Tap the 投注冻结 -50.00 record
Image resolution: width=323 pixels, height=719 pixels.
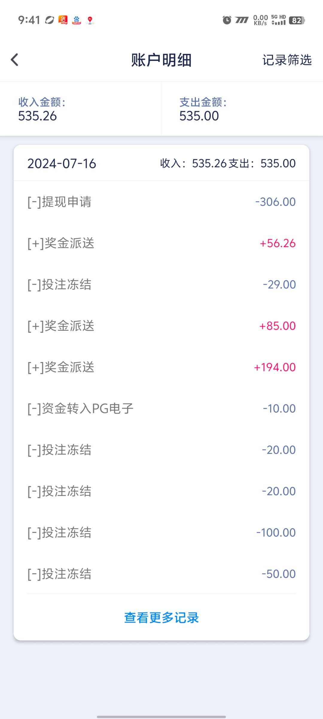pyautogui.click(x=161, y=574)
